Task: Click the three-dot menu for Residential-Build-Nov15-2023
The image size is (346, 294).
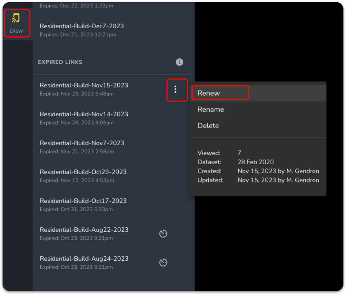Action: 175,89
